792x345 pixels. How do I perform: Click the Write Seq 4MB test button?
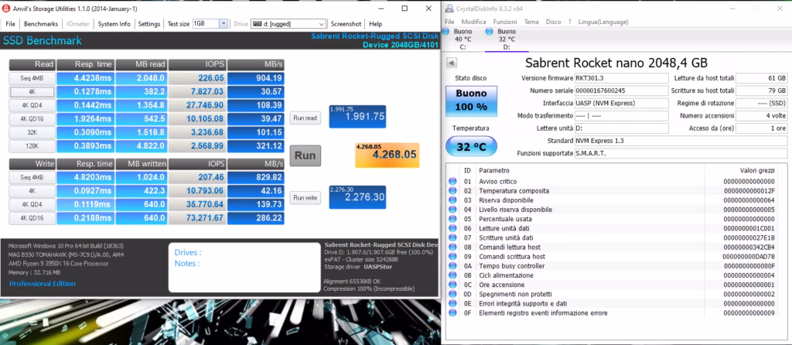coord(31,177)
